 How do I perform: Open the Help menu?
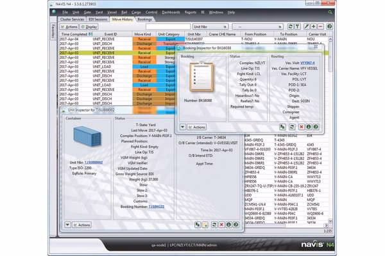[231, 12]
